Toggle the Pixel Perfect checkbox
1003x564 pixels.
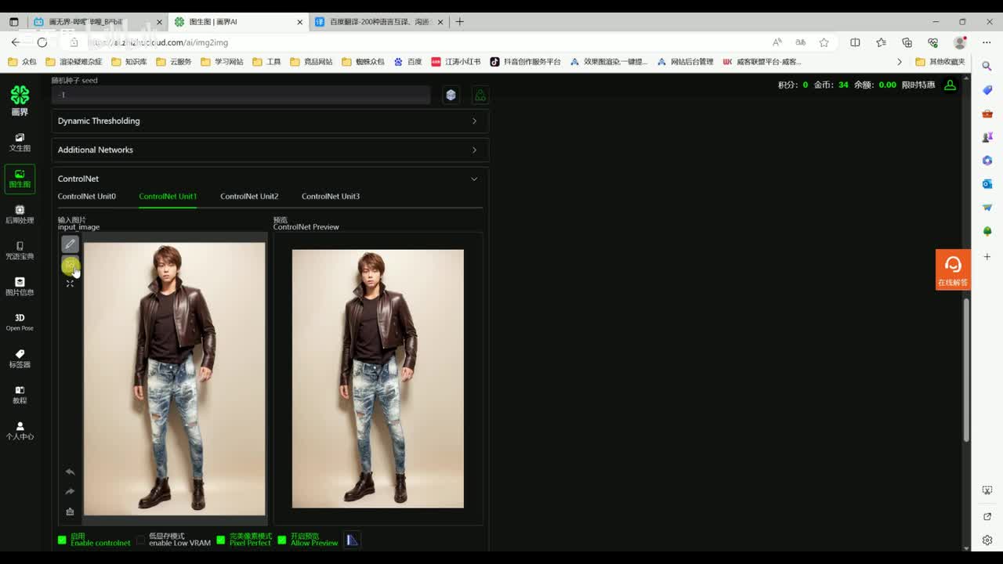click(221, 540)
